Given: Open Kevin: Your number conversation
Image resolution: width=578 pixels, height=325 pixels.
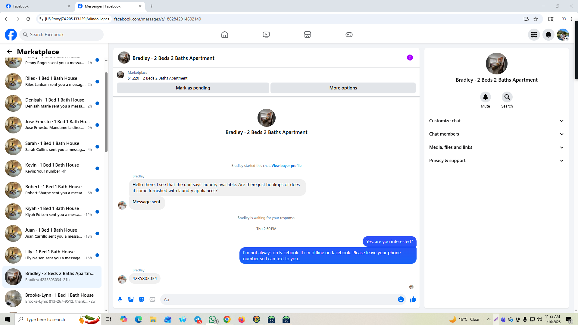Looking at the screenshot, I should point(52,168).
